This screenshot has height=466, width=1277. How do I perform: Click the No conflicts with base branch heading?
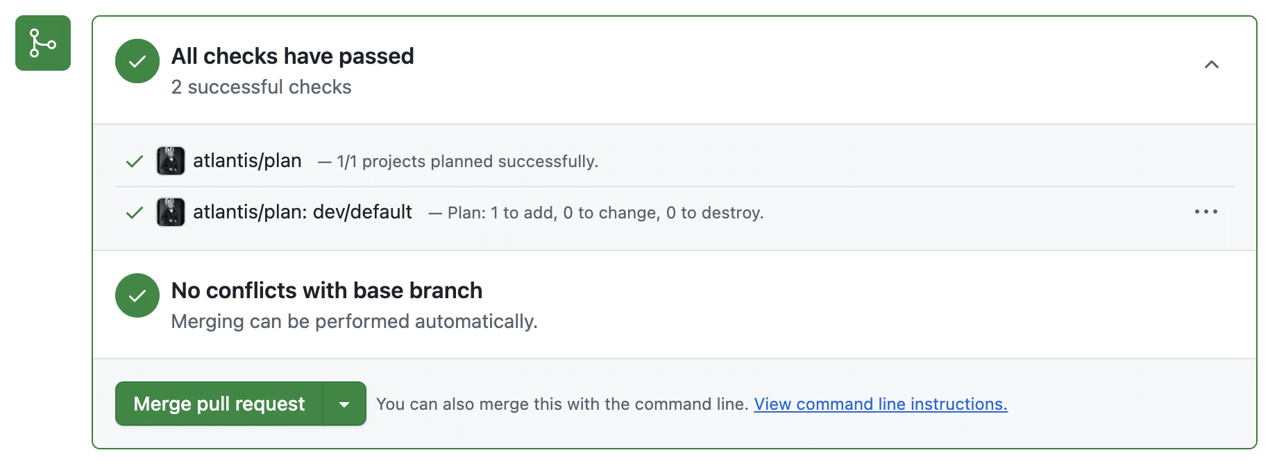click(327, 291)
